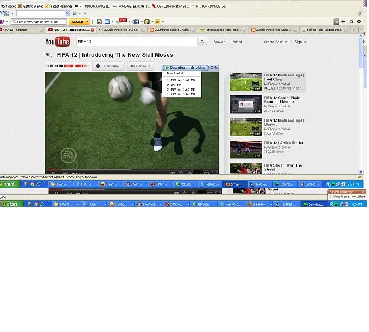Click the Download this video button
Image resolution: width=369 pixels, height=332 pixels.
click(185, 67)
